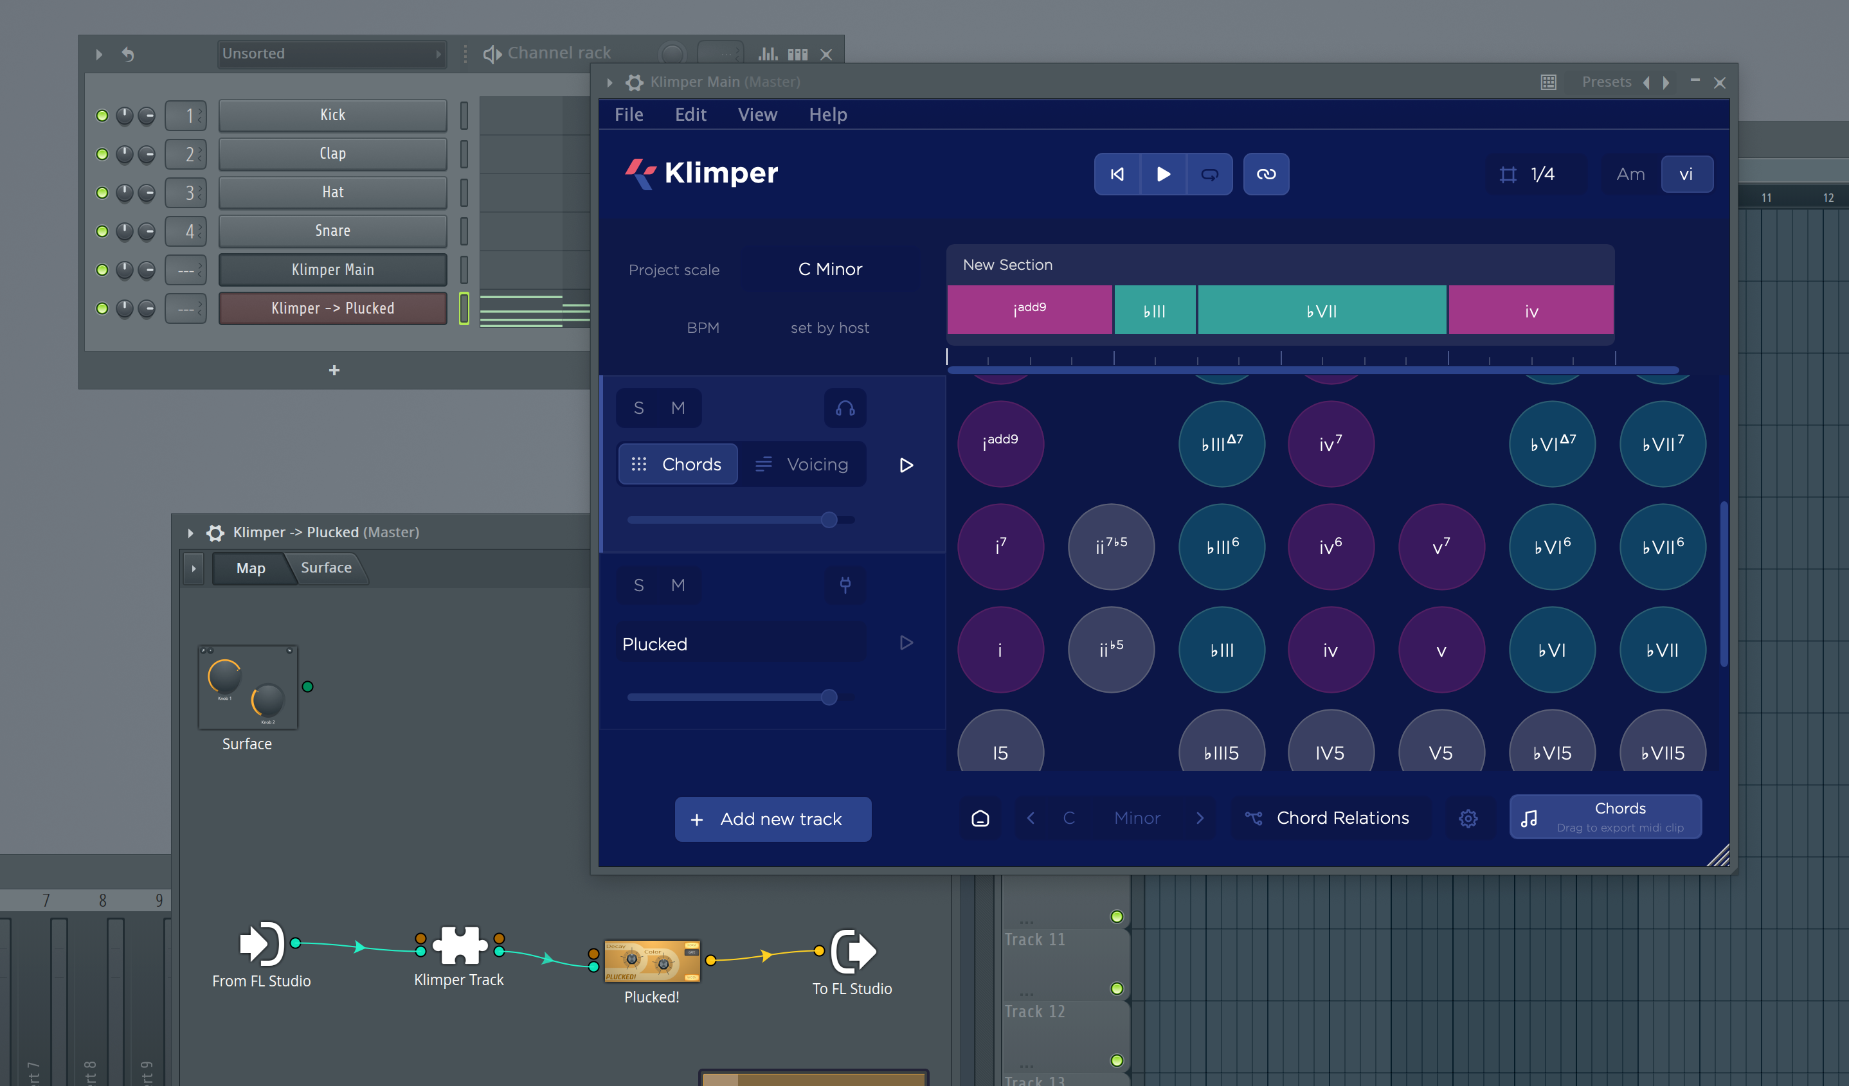Click the Add new track button
The image size is (1849, 1086).
(x=772, y=818)
